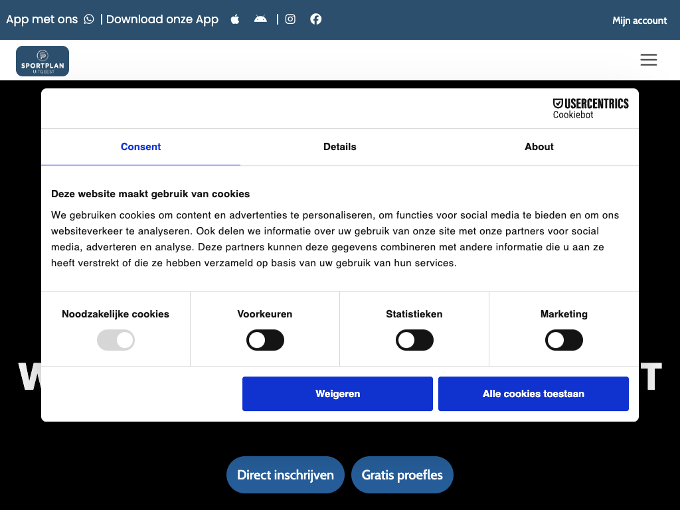This screenshot has width=680, height=510.
Task: Enable the Voorkeuren cookies toggle
Action: (x=265, y=341)
